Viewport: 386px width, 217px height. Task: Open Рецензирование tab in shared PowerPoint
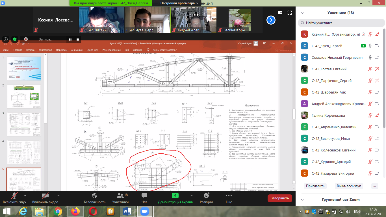[x=112, y=50]
